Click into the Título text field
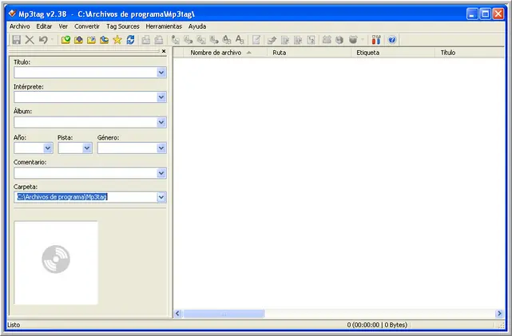This screenshot has width=512, height=336. [85, 73]
